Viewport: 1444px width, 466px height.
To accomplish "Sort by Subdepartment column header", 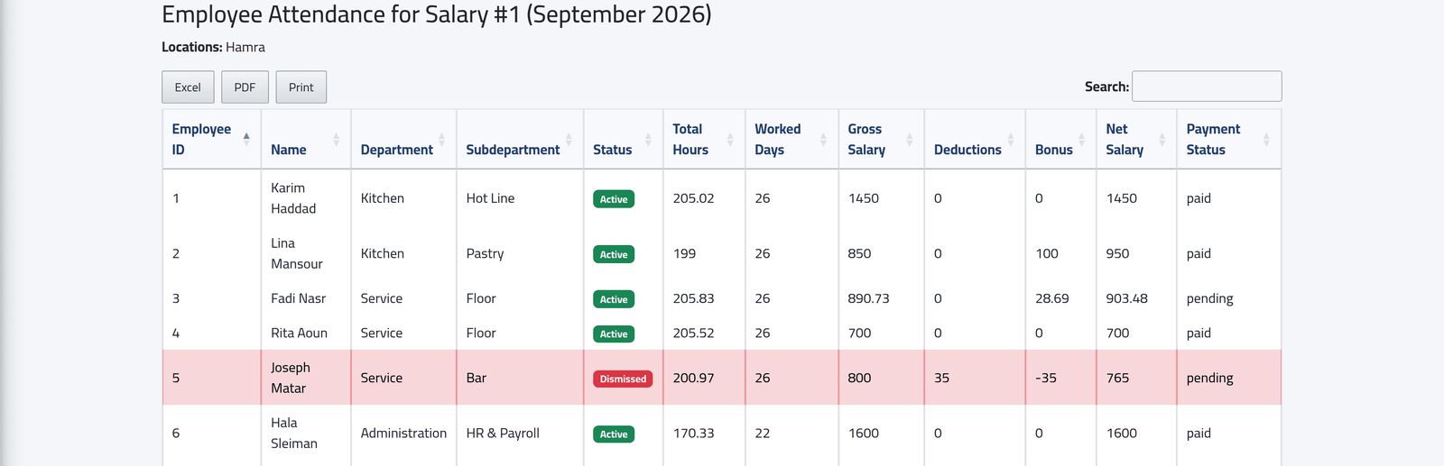I will (520, 140).
